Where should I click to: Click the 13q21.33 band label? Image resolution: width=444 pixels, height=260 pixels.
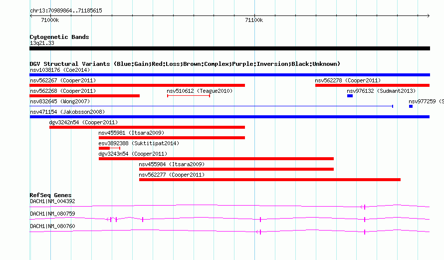pos(42,43)
